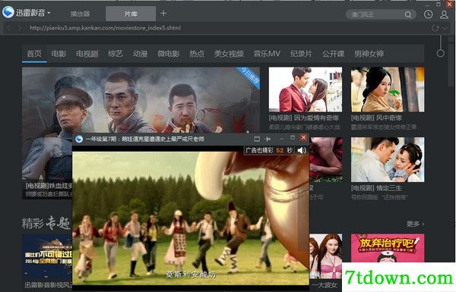This screenshot has height=292, width=456.
Task: Click the player window's Xunlei logo icon
Action: [79, 139]
